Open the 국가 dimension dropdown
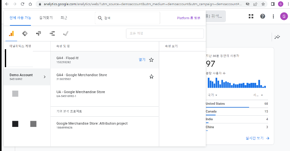The height and width of the screenshot is (151, 290). [212, 95]
